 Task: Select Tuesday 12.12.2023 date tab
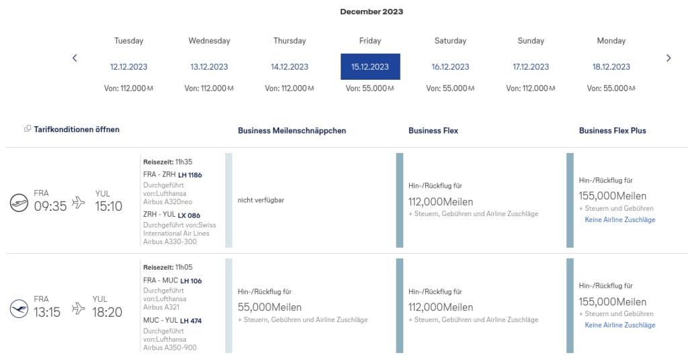click(128, 66)
